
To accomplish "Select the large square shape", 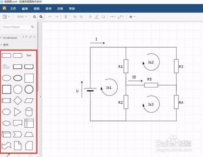I will [x=29, y=78].
